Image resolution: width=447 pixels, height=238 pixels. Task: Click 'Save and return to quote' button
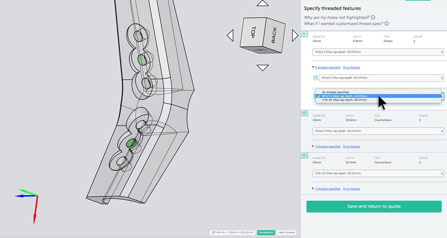[x=374, y=206]
